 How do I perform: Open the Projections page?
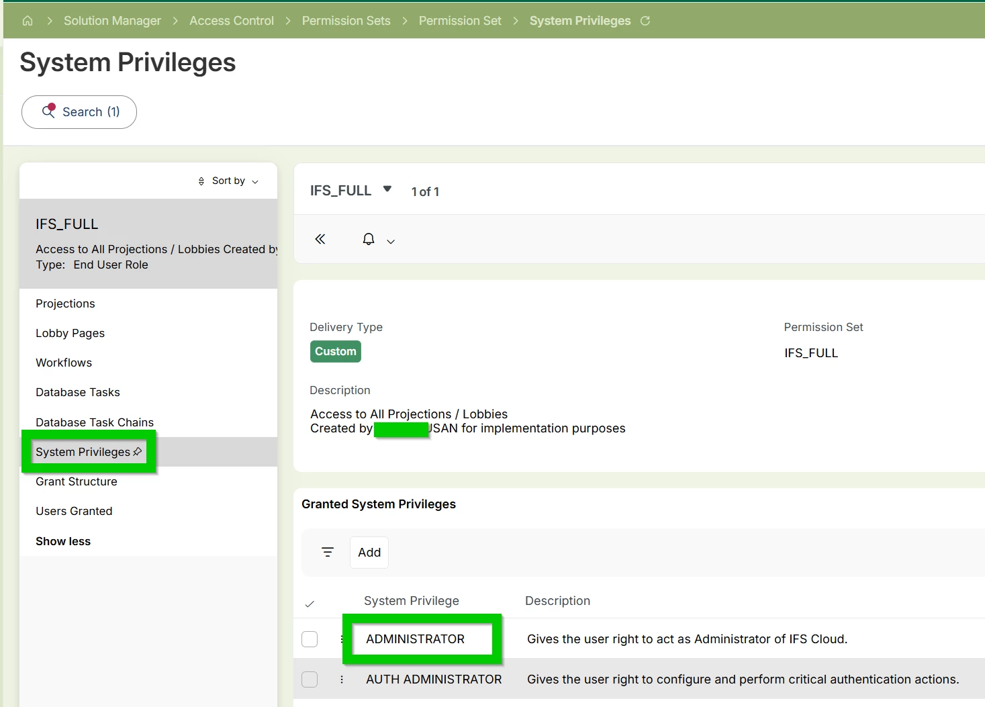[x=65, y=303]
